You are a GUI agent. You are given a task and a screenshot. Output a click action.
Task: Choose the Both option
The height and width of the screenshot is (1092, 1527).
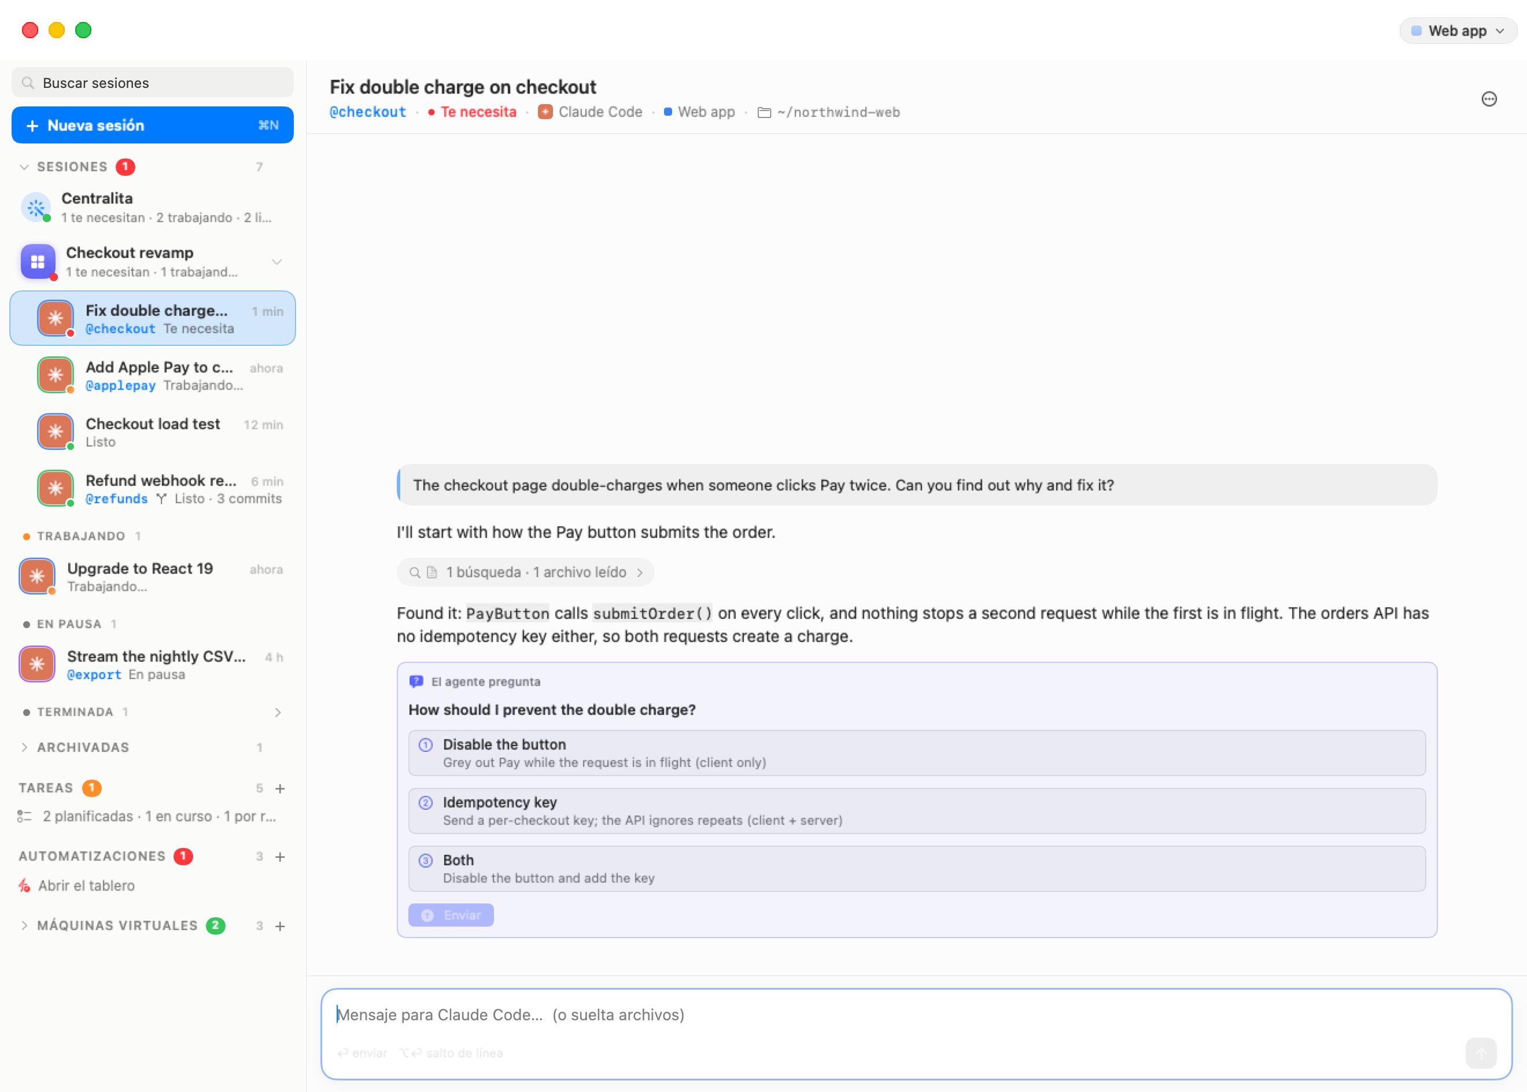click(916, 869)
